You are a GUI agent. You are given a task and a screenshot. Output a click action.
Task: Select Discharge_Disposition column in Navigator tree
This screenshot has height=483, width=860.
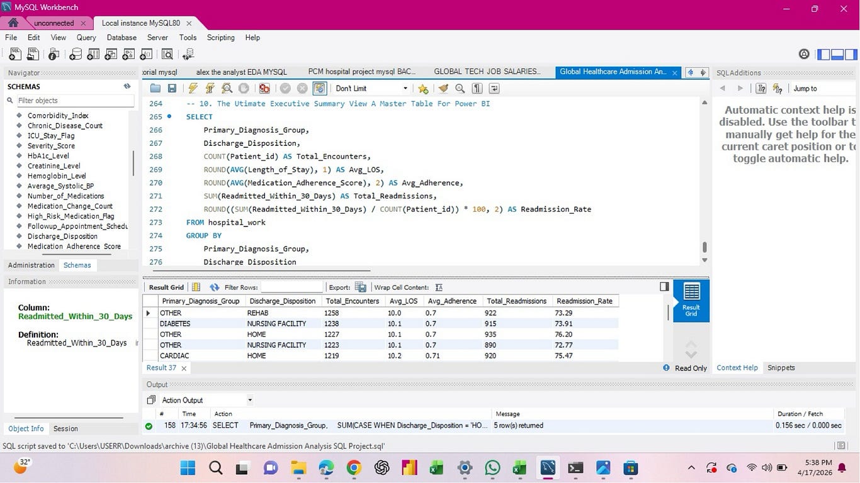click(62, 236)
